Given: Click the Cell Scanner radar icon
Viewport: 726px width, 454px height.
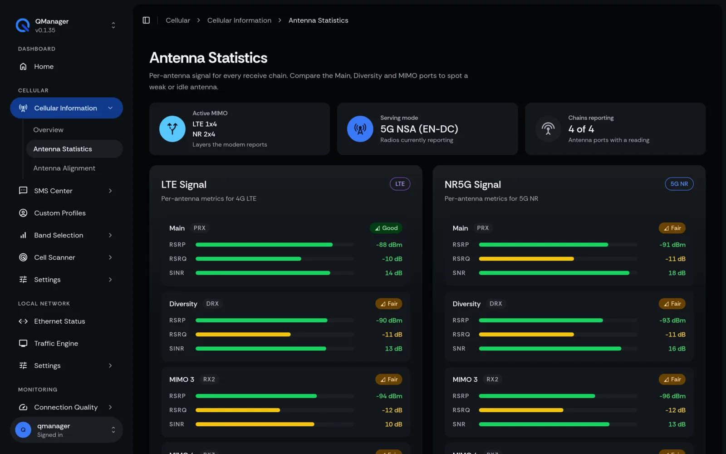Looking at the screenshot, I should click(23, 257).
